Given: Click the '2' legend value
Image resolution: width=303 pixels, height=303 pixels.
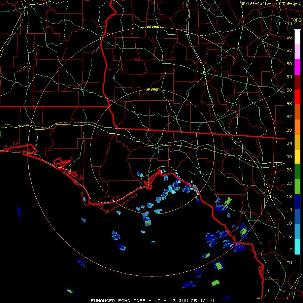Looking at the screenshot, I should click(x=291, y=250).
